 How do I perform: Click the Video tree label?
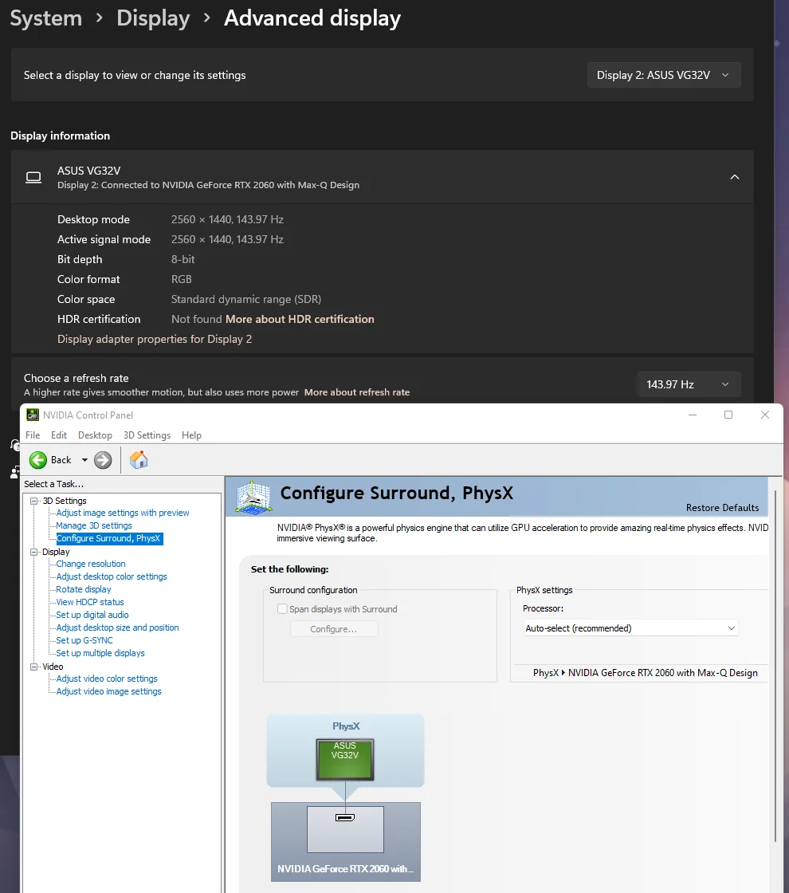point(53,667)
